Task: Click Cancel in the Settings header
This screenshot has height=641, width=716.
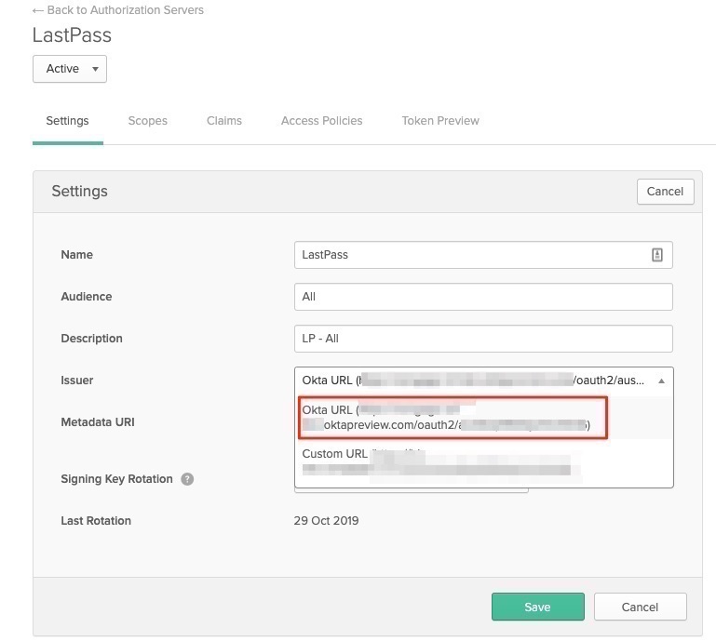Action: pos(666,192)
